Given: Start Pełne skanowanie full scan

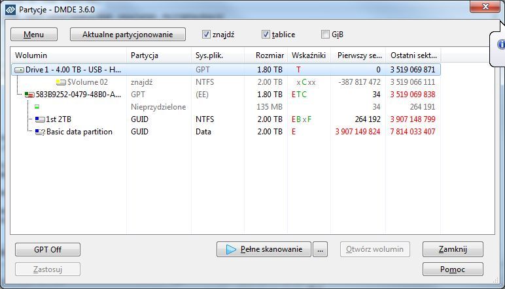Looking at the screenshot, I should [x=264, y=249].
